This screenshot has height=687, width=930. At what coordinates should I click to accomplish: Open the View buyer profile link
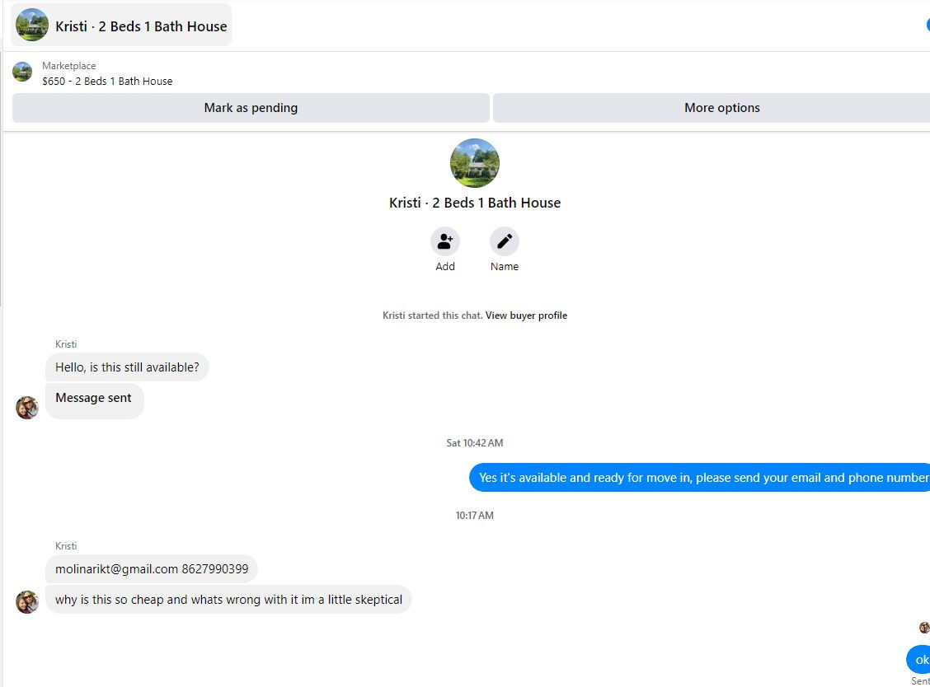point(526,315)
